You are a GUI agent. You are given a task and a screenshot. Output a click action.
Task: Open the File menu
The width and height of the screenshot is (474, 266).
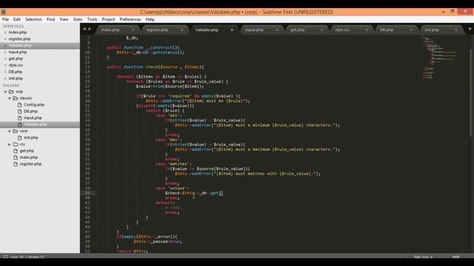(5, 19)
